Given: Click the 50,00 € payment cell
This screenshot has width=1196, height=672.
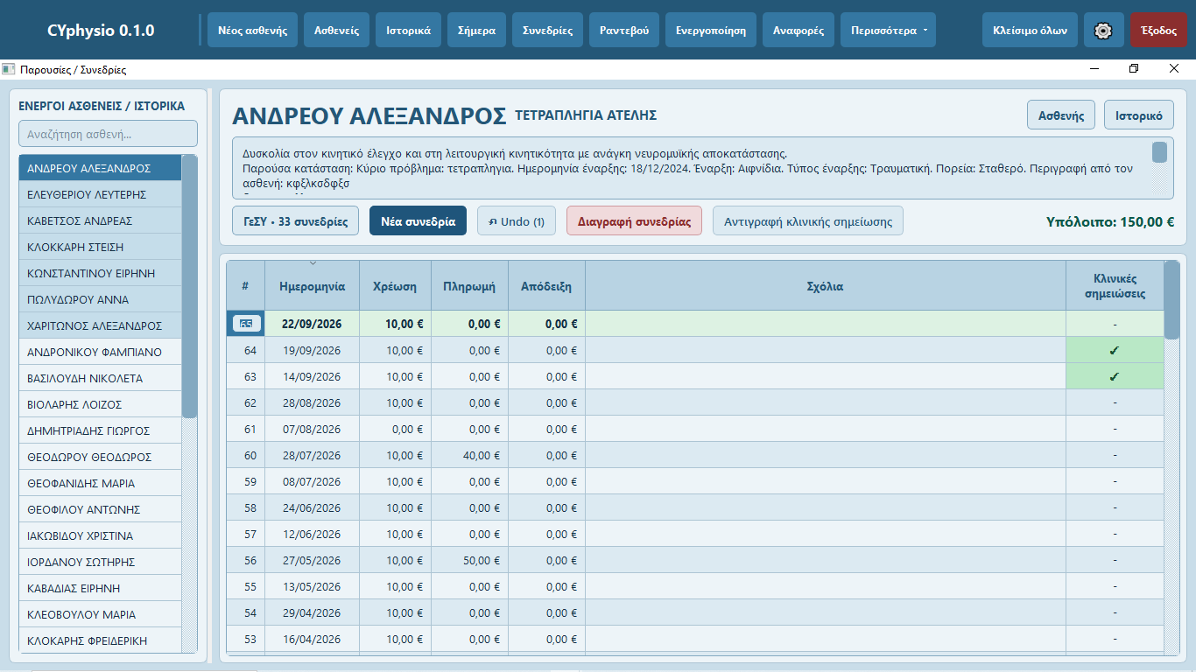Looking at the screenshot, I should point(469,561).
